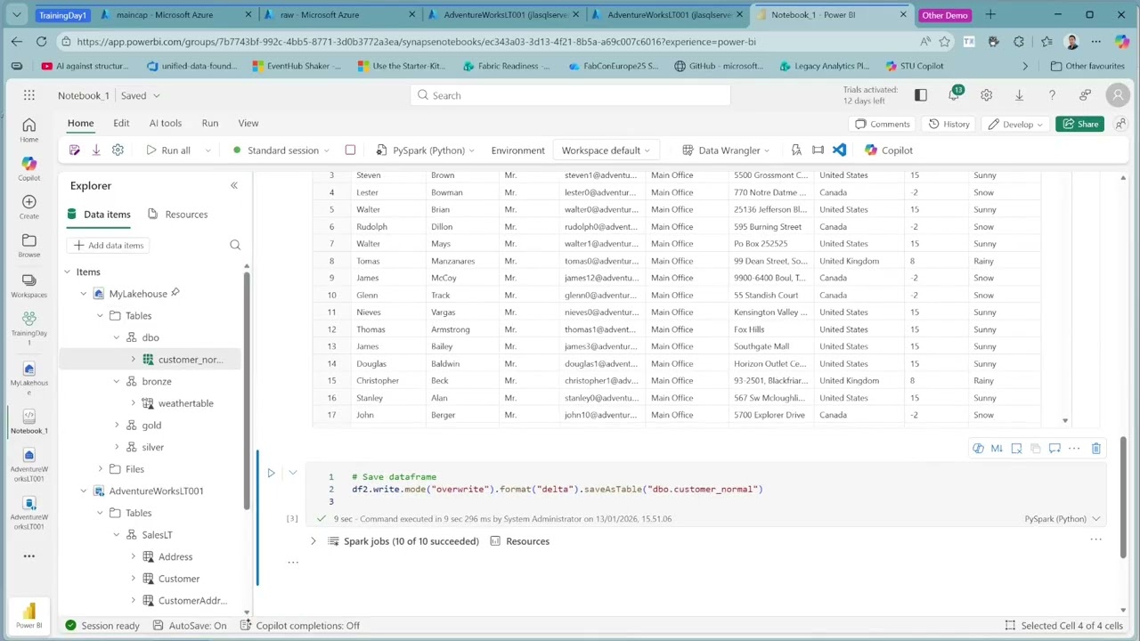Open cell language PySpark (Python) dropdown

(1062, 519)
